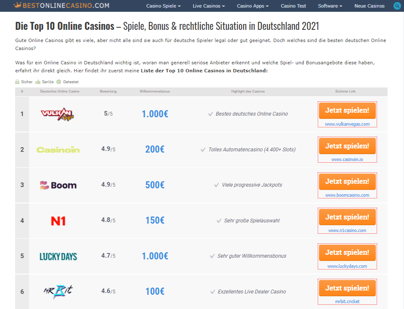Click the 200€ welcome bonus

point(155,149)
